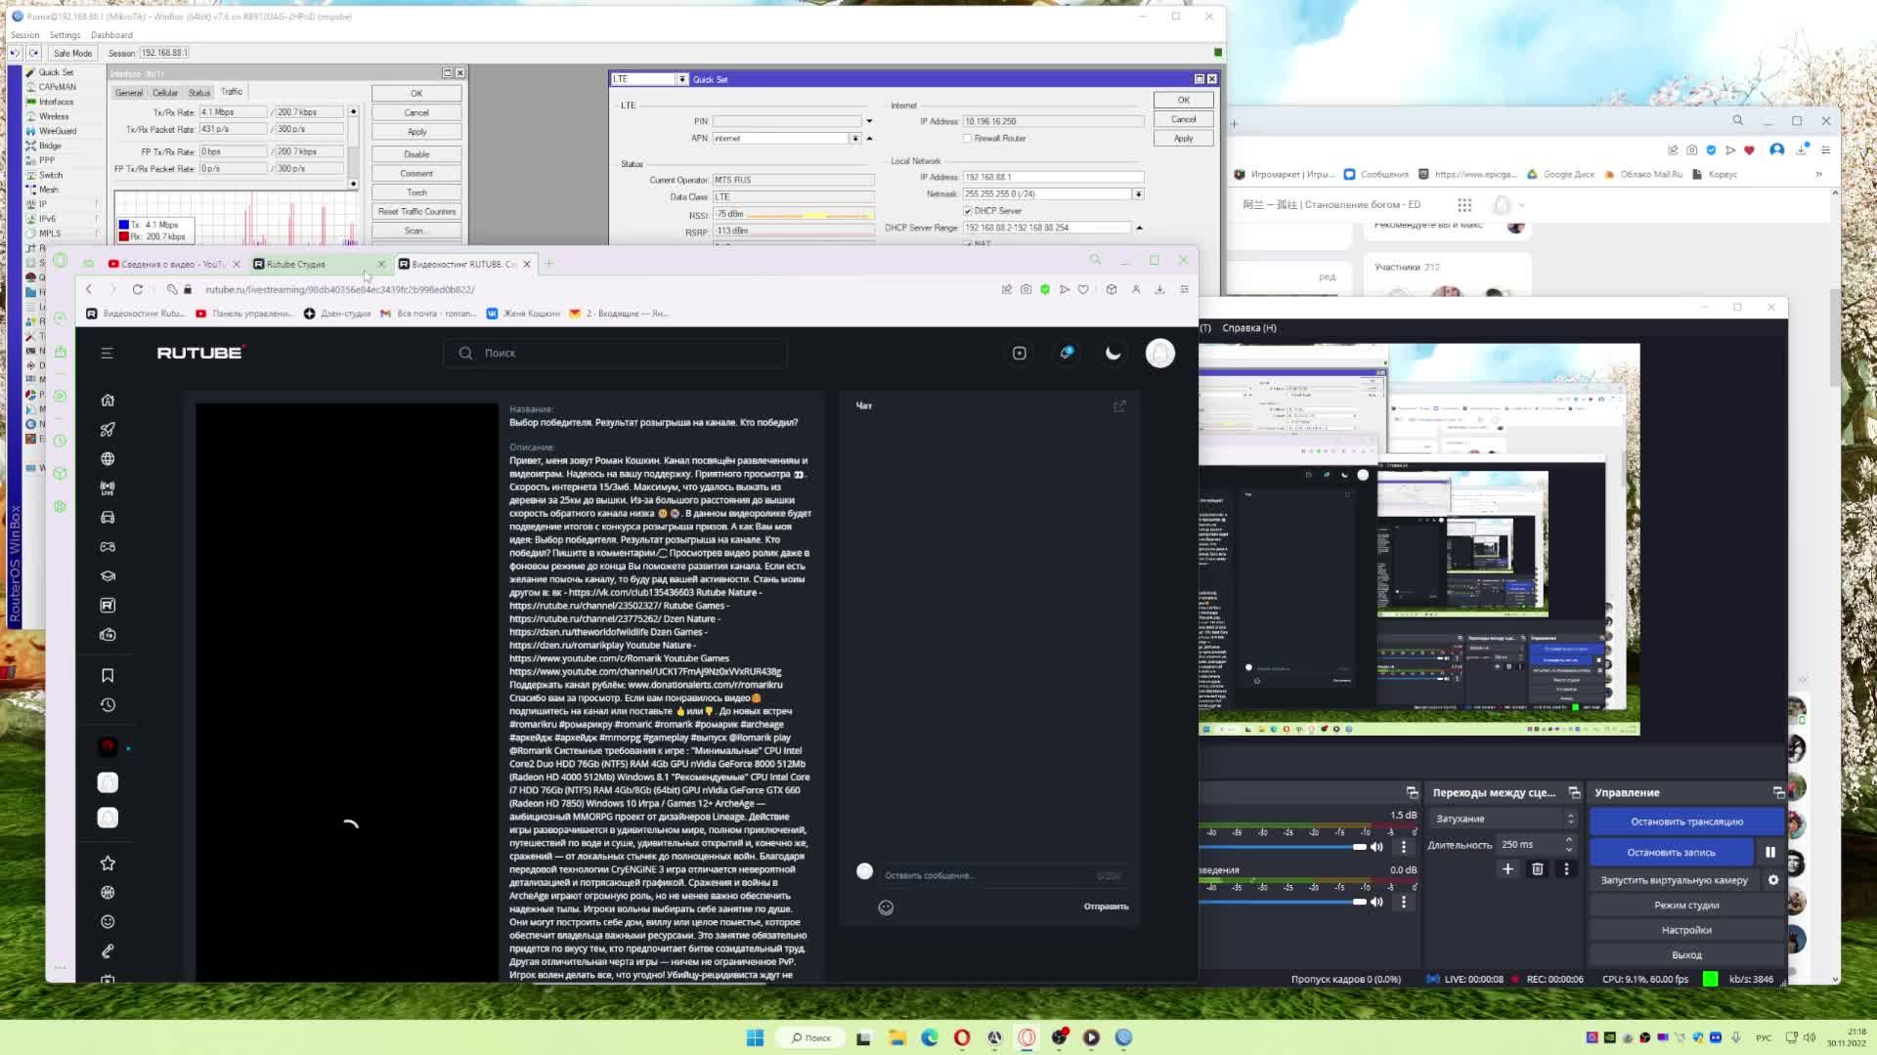Open Wireless in WinBox sidebar
1877x1055 pixels.
point(54,116)
